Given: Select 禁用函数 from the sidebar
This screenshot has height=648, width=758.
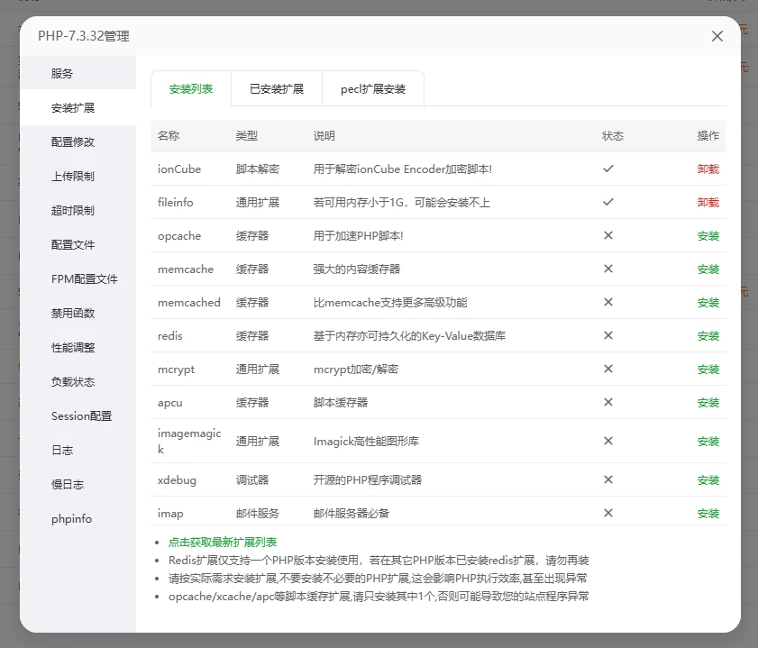Looking at the screenshot, I should [73, 314].
